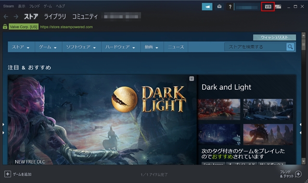Viewport: 308px width, 183px height.
Task: Open the announcements megaphone icon
Action: click(207, 7)
